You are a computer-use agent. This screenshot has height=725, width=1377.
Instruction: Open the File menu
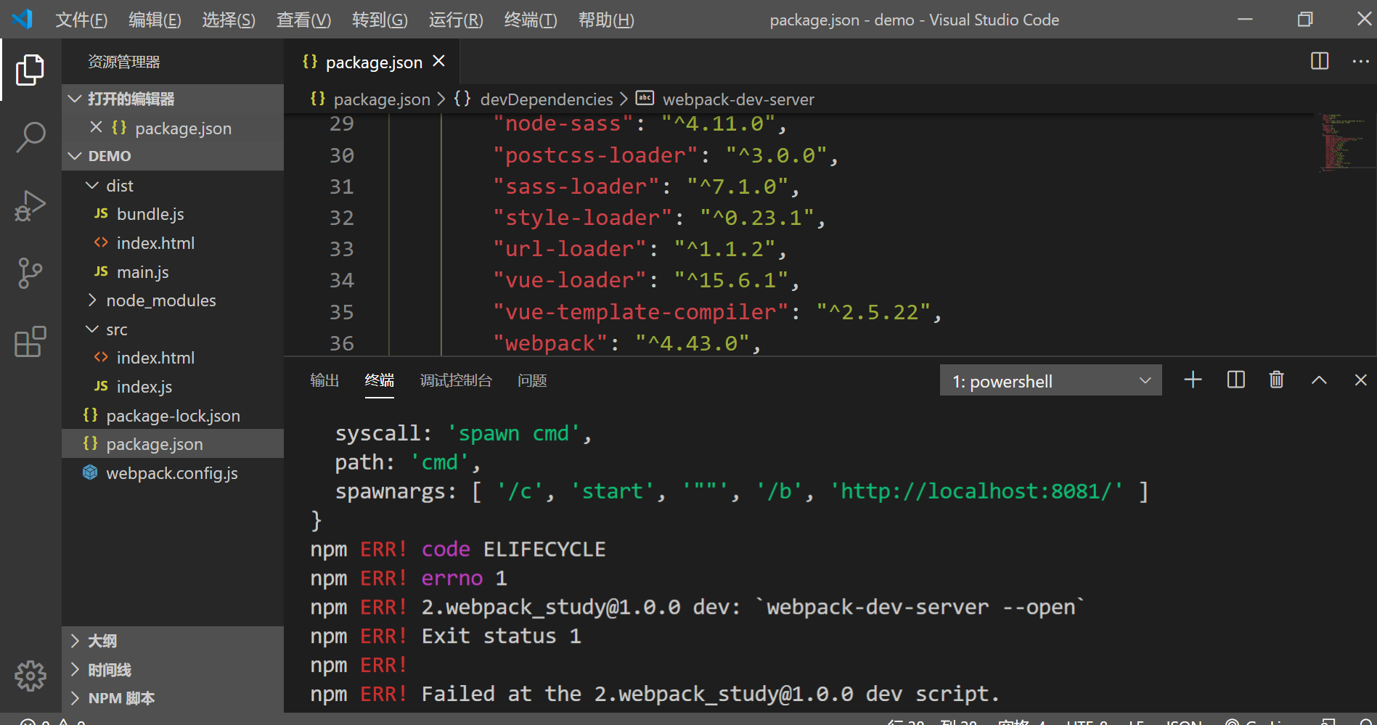click(x=81, y=20)
